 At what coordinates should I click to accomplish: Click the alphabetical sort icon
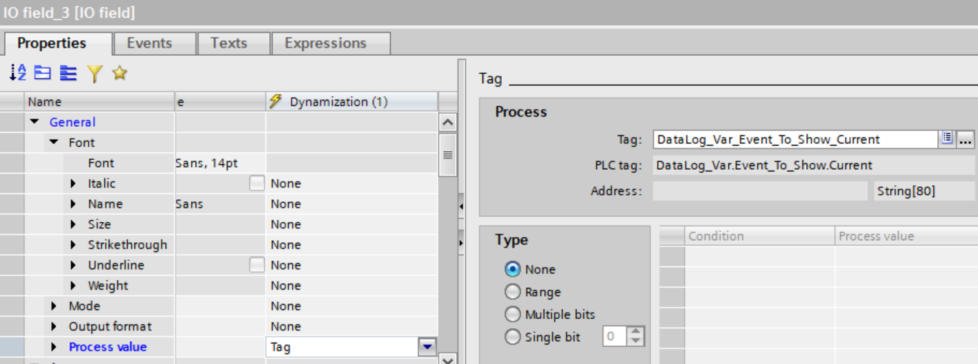pos(18,72)
